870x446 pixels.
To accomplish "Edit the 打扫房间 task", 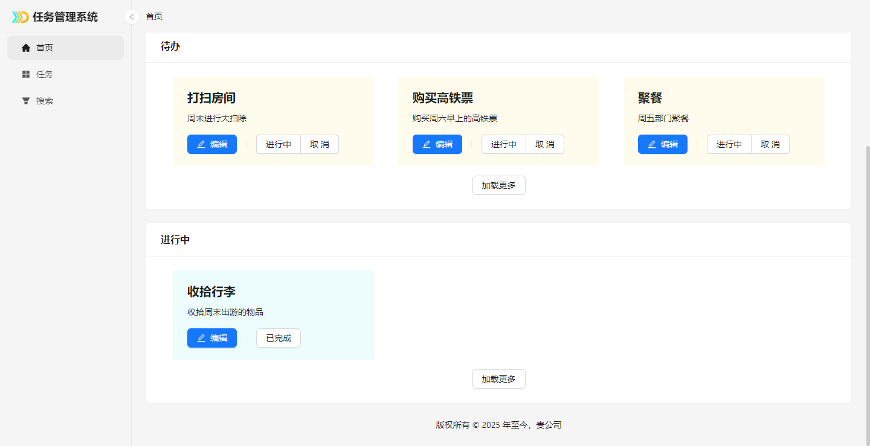I will coord(212,144).
